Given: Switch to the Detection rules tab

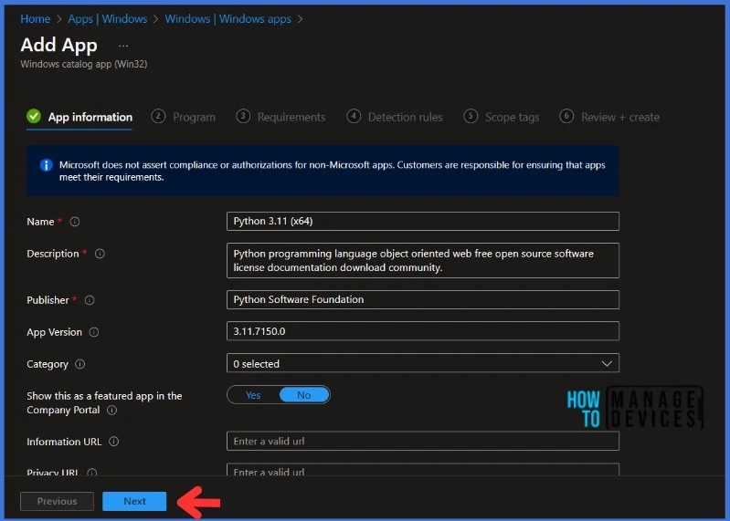Looking at the screenshot, I should (x=395, y=117).
